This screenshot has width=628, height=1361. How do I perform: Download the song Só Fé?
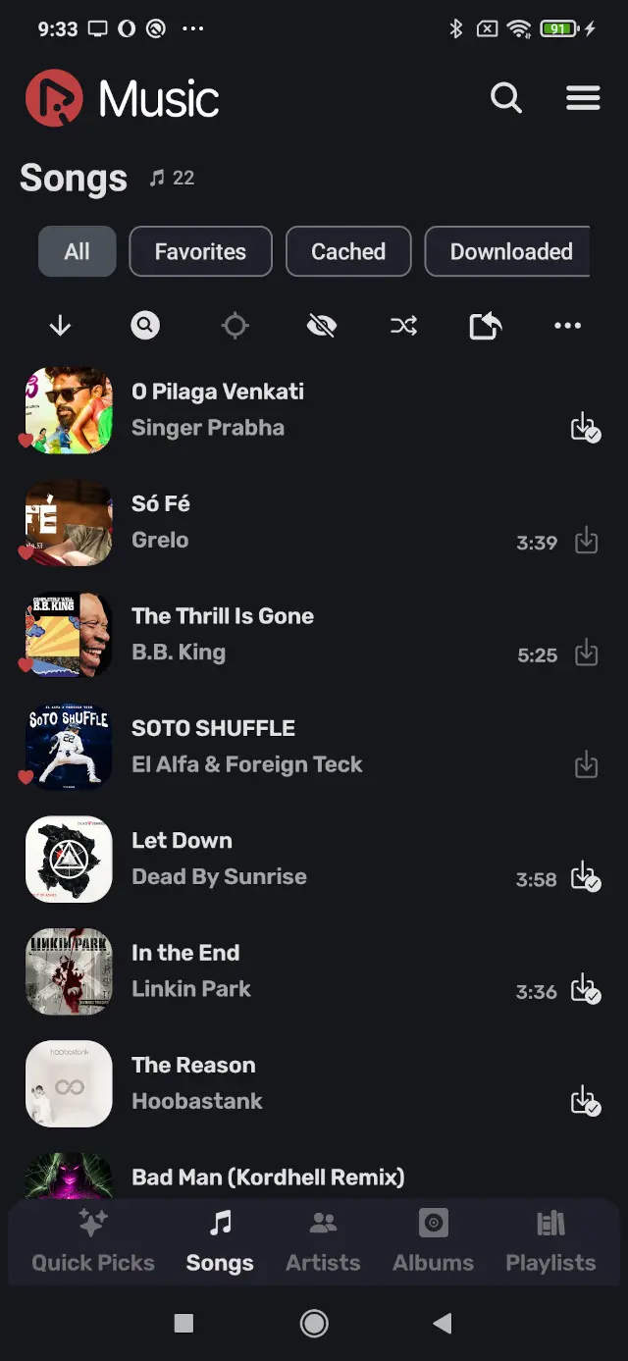pos(587,541)
